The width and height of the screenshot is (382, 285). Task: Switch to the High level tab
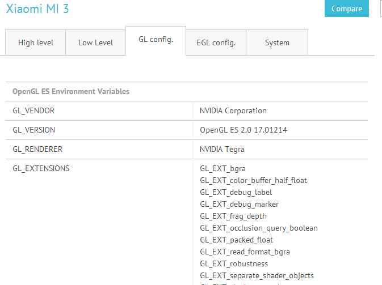tap(35, 42)
